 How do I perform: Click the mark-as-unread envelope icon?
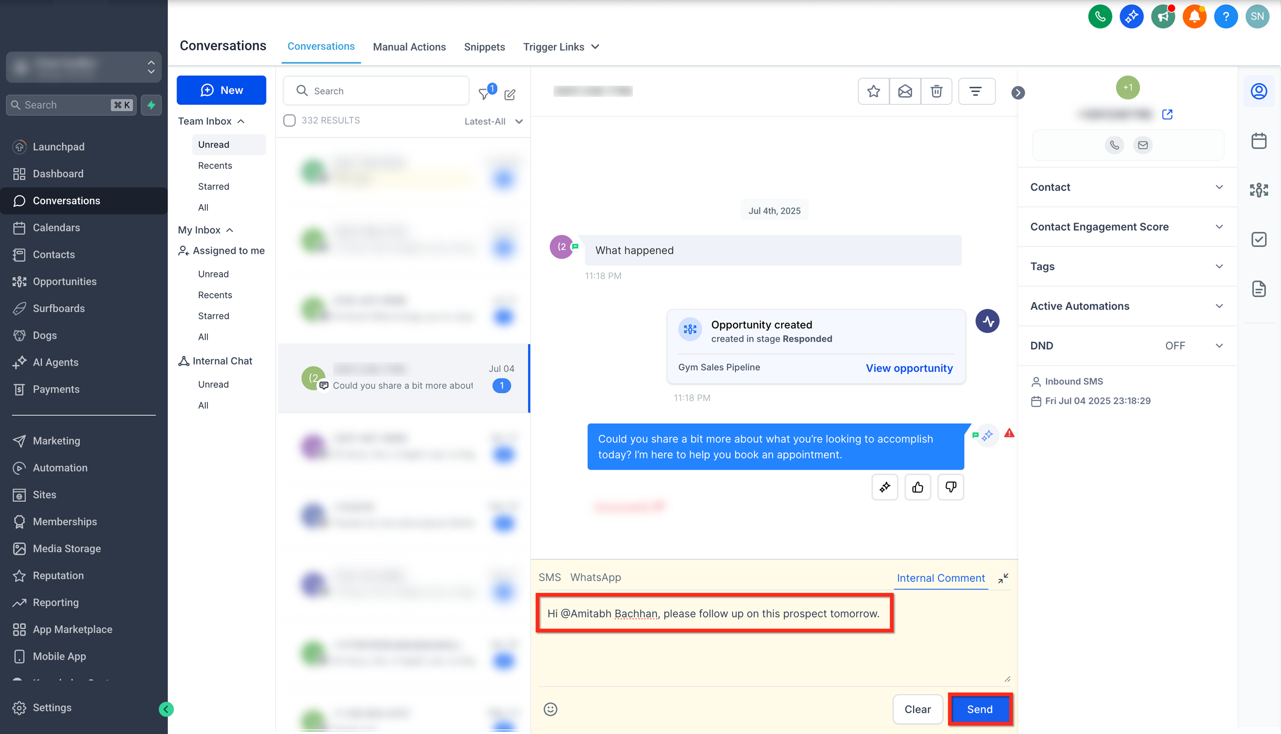[905, 91]
